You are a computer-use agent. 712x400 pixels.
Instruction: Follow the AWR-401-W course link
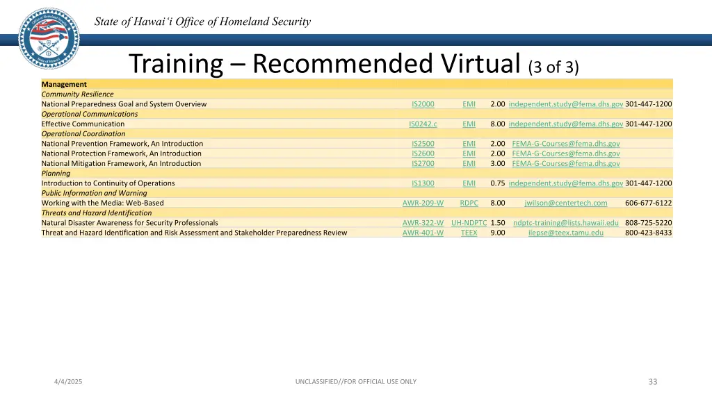pos(423,233)
